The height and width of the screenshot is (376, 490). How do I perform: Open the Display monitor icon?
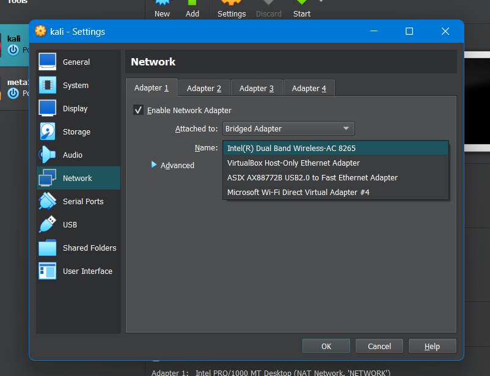(48, 108)
